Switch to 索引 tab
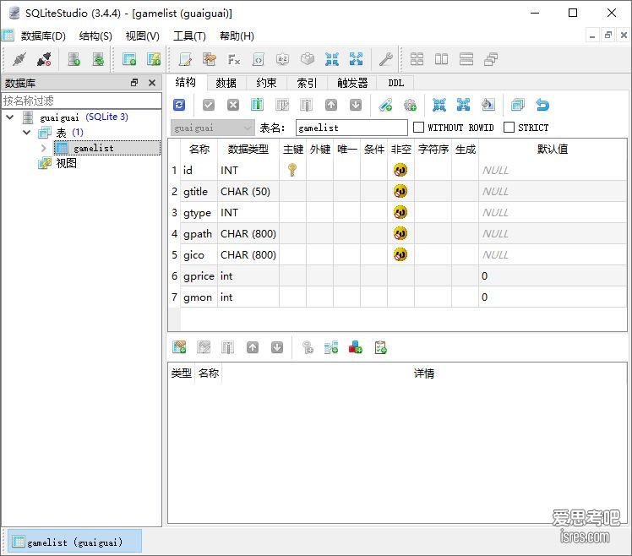The image size is (632, 556). [x=307, y=83]
